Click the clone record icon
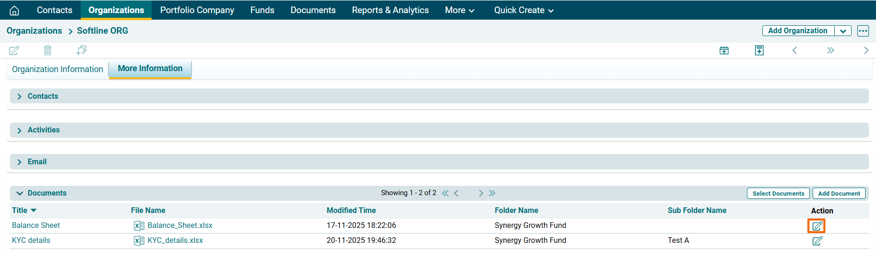 tap(81, 50)
